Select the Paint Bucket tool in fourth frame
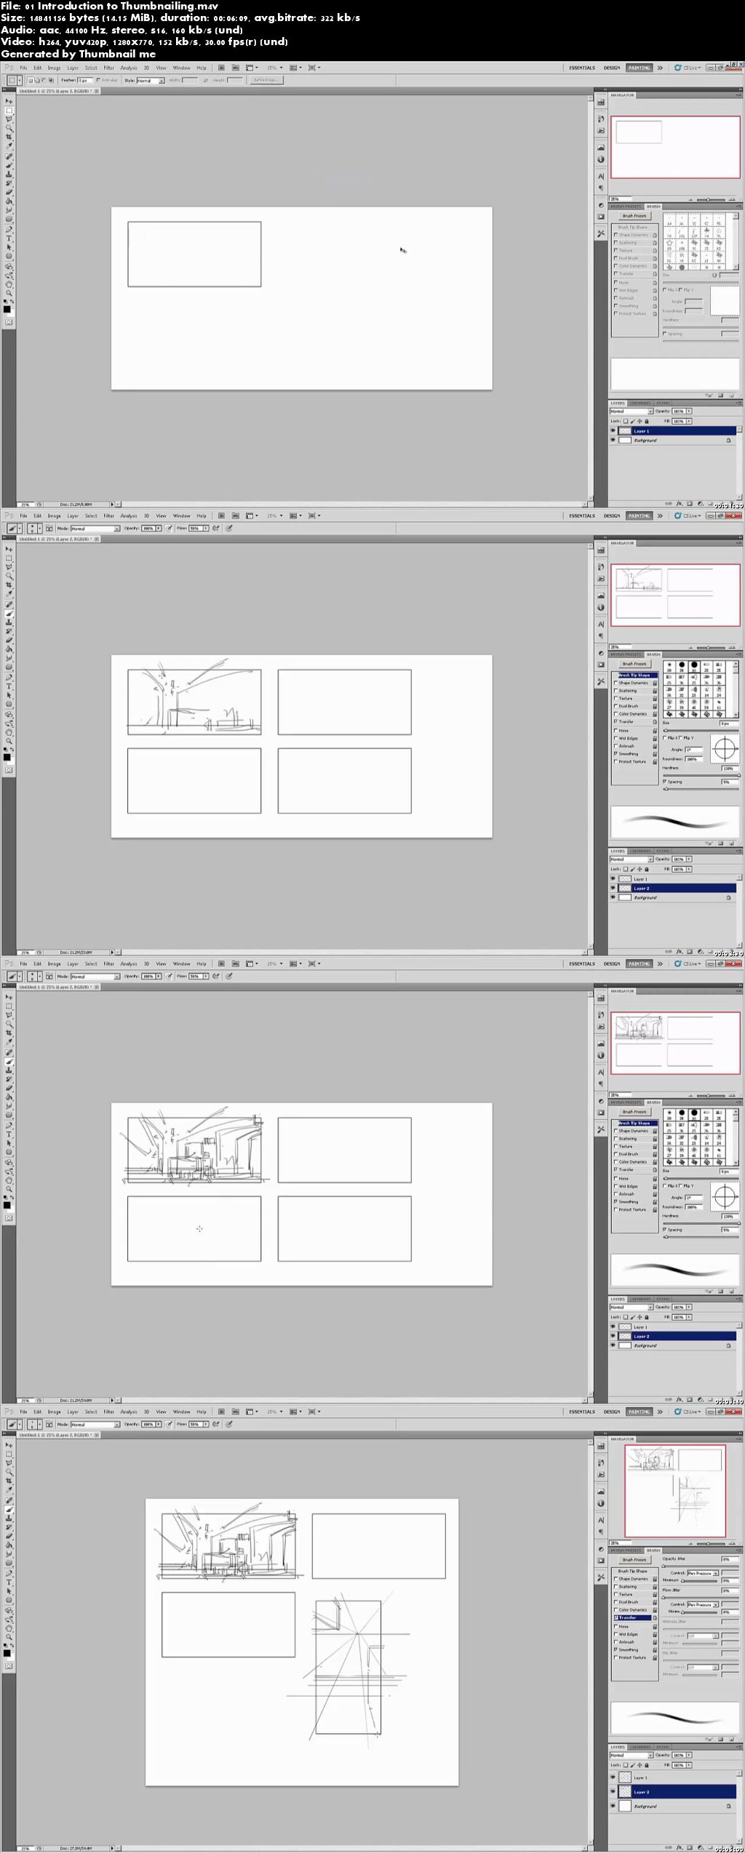745x1853 pixels. coord(9,1546)
